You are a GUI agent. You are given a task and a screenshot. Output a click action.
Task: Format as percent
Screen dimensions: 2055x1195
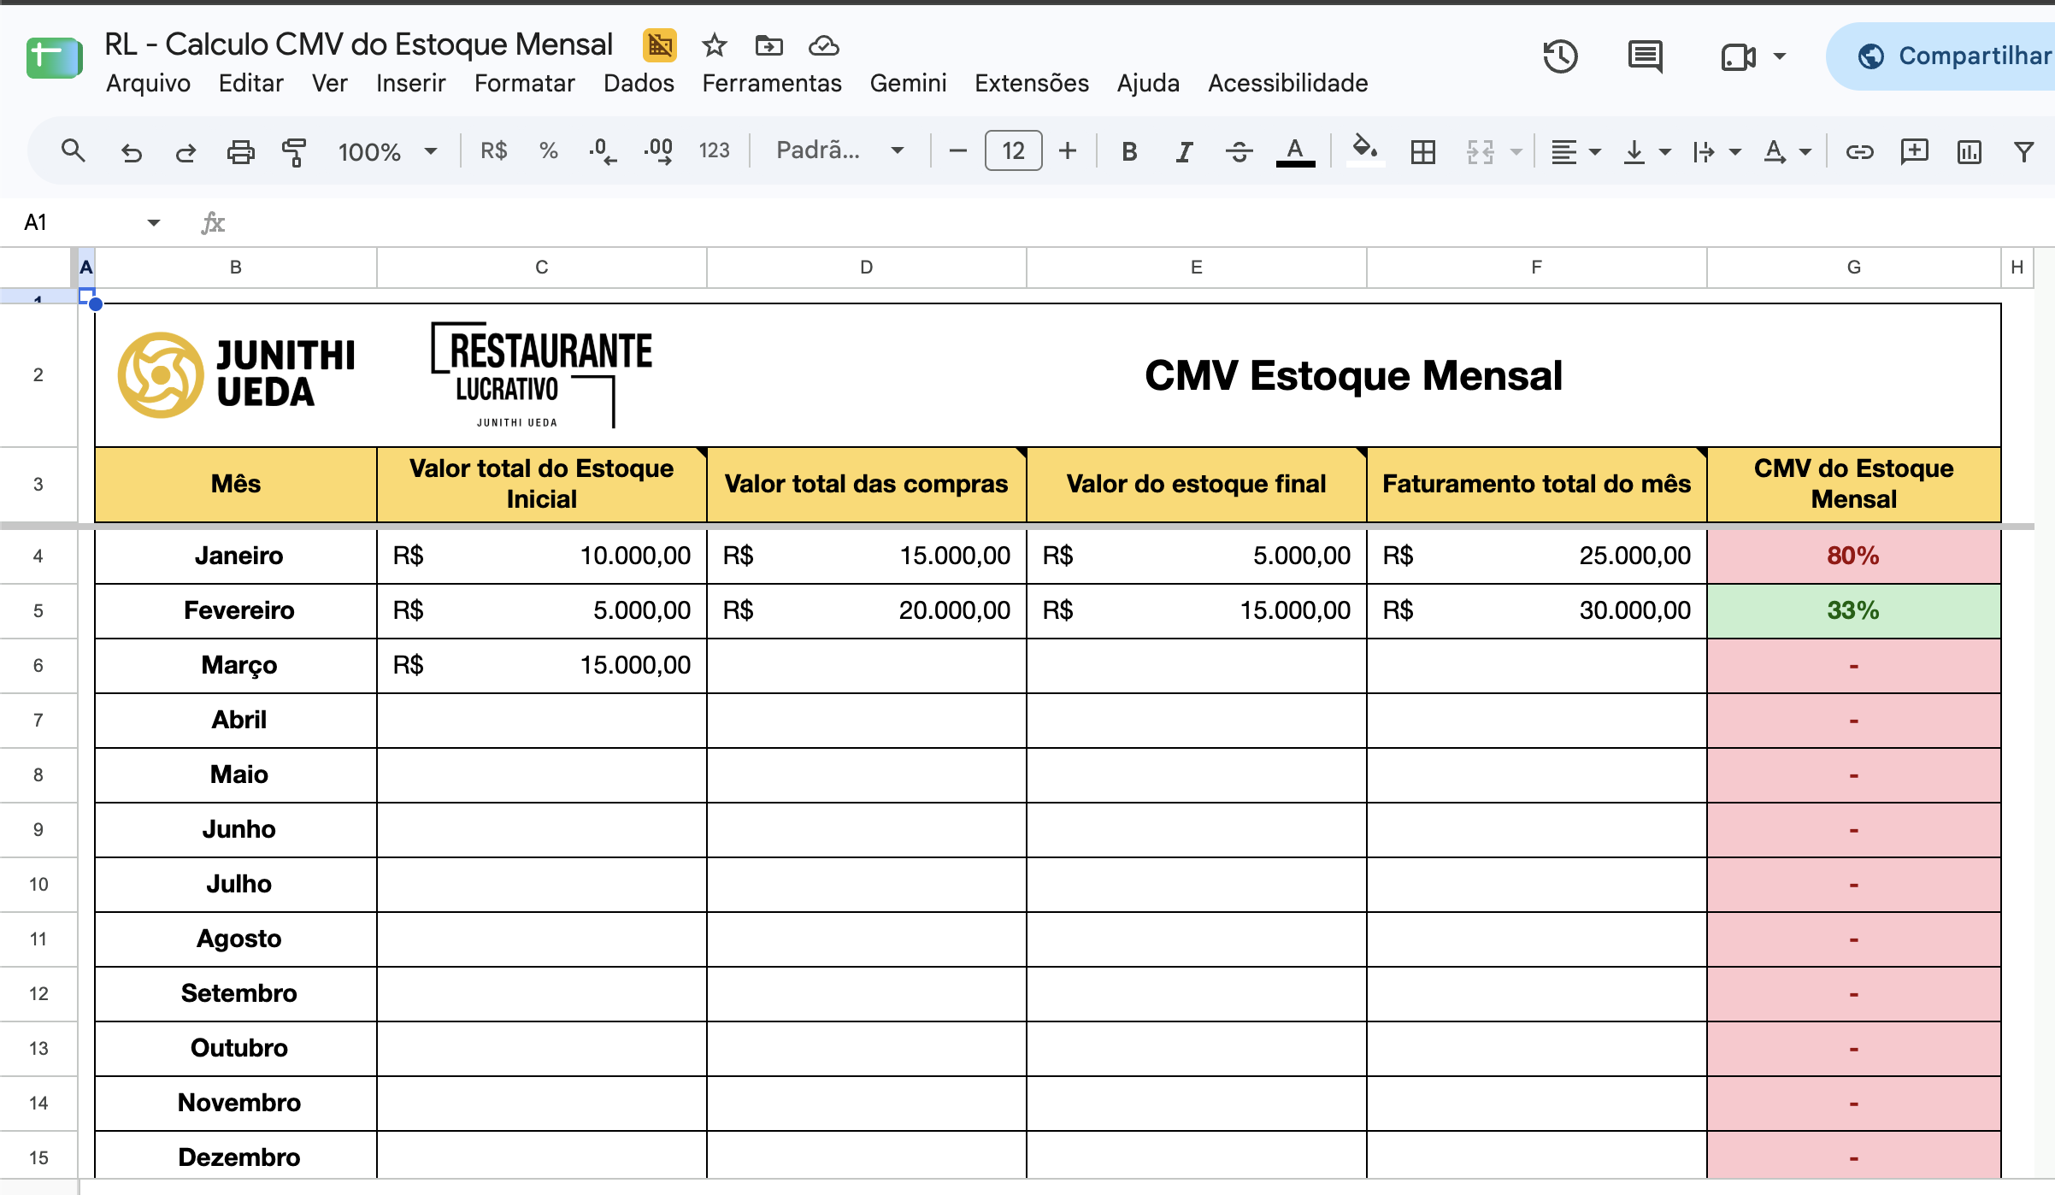tap(548, 151)
